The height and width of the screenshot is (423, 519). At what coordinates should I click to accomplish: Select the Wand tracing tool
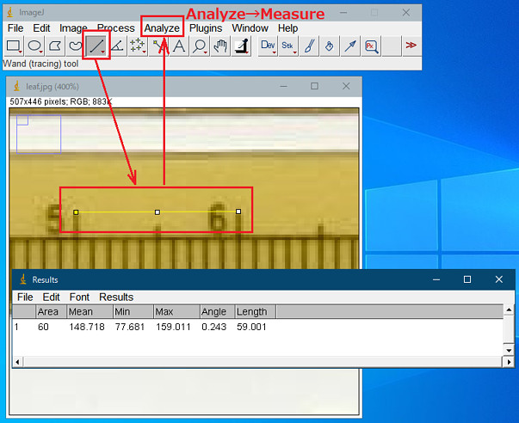(158, 46)
